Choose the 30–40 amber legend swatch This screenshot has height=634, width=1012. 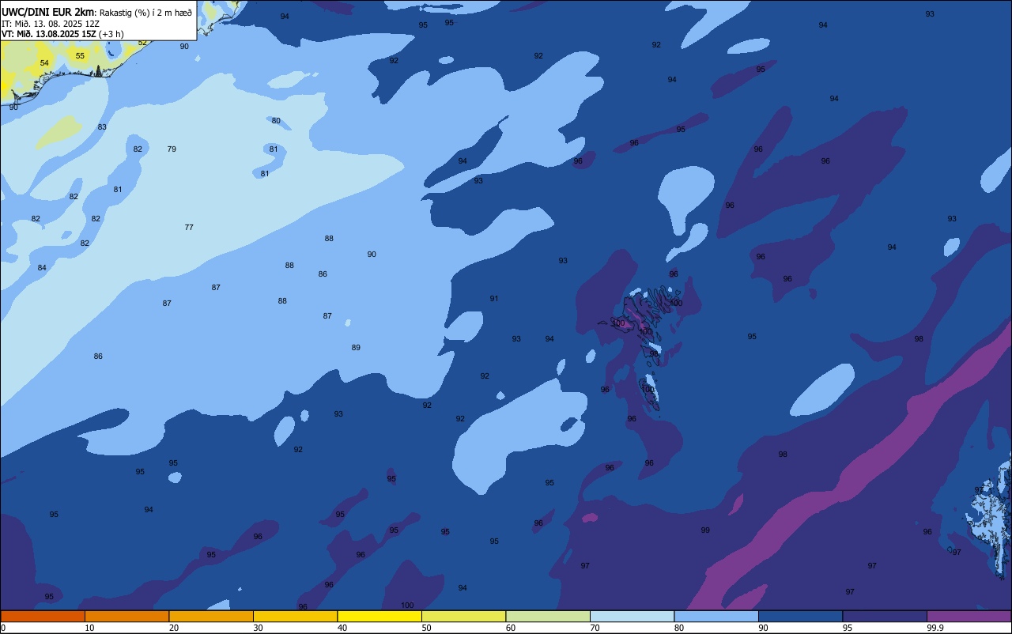click(295, 616)
